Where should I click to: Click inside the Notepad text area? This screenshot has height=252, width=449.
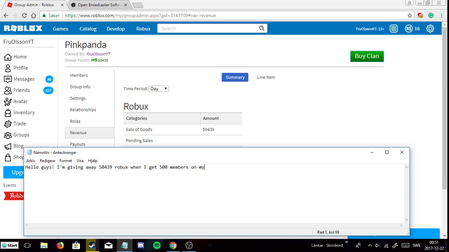pos(214,193)
